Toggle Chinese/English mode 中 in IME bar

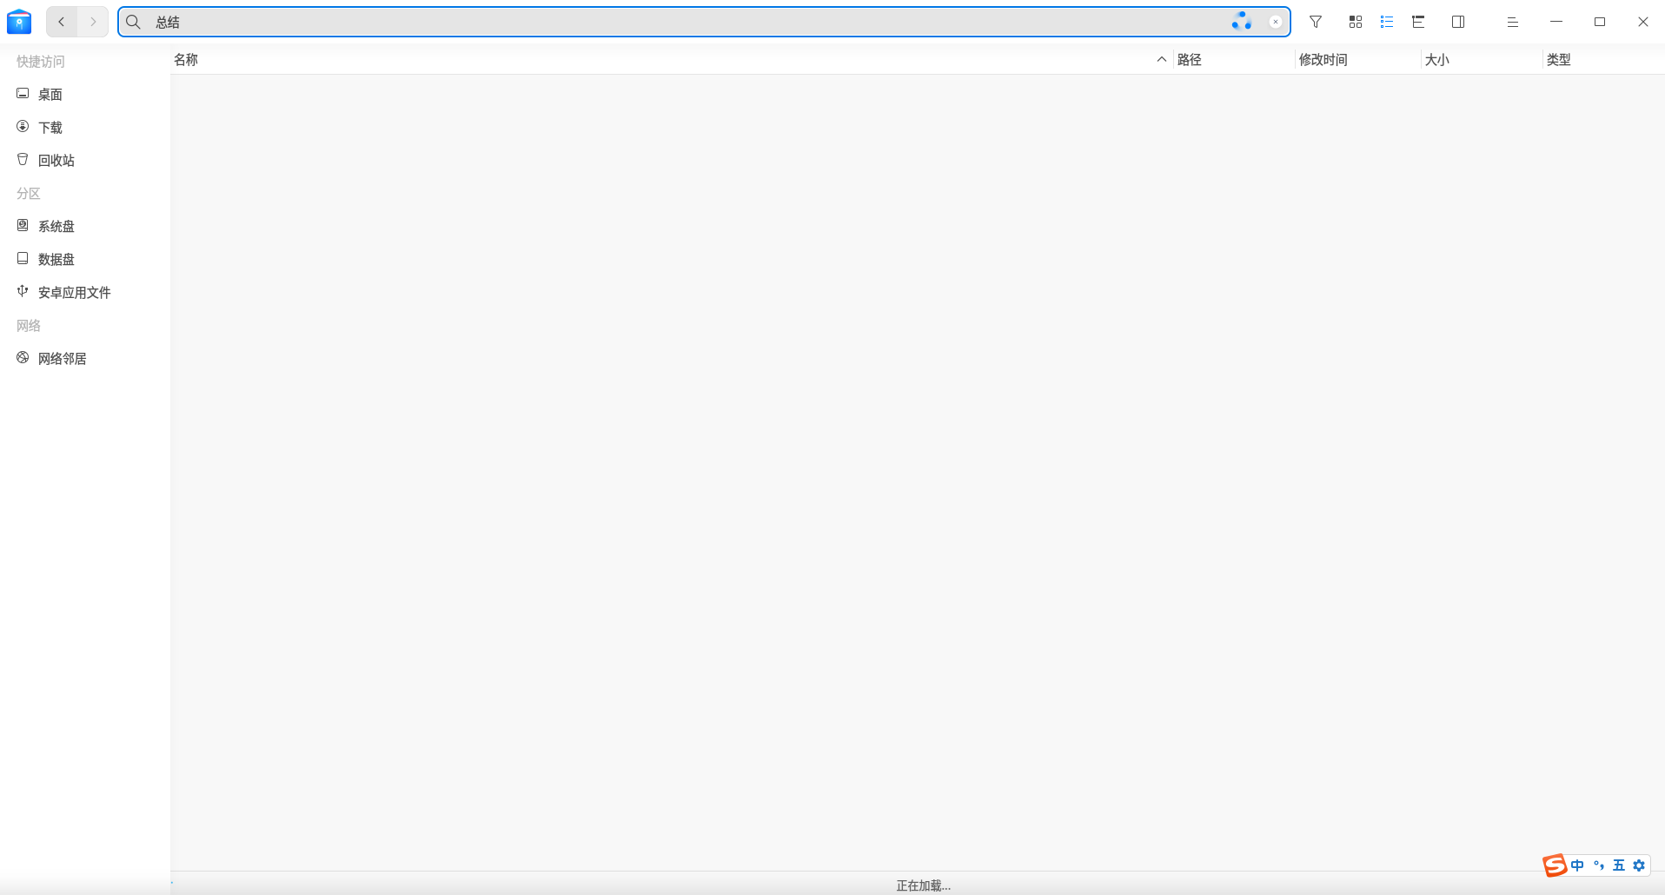coord(1577,865)
